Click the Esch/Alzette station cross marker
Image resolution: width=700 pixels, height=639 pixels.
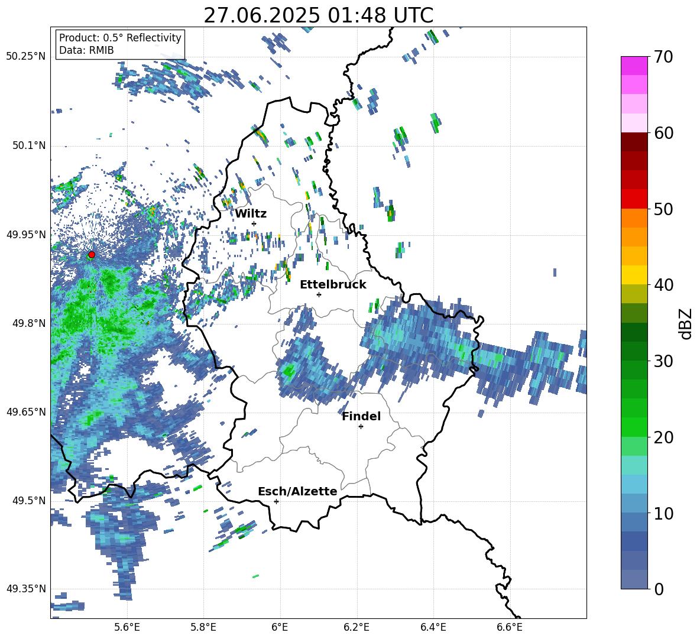276,501
